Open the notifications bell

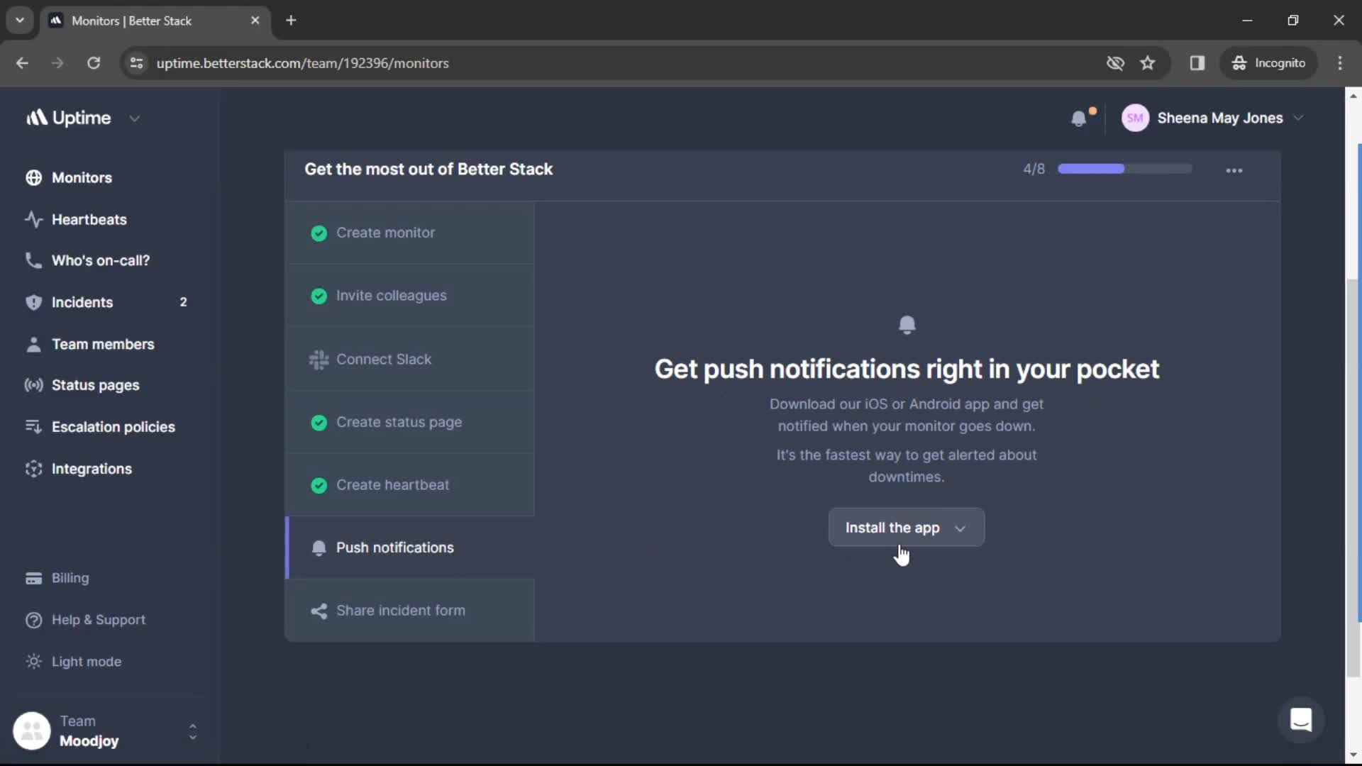coord(1079,118)
